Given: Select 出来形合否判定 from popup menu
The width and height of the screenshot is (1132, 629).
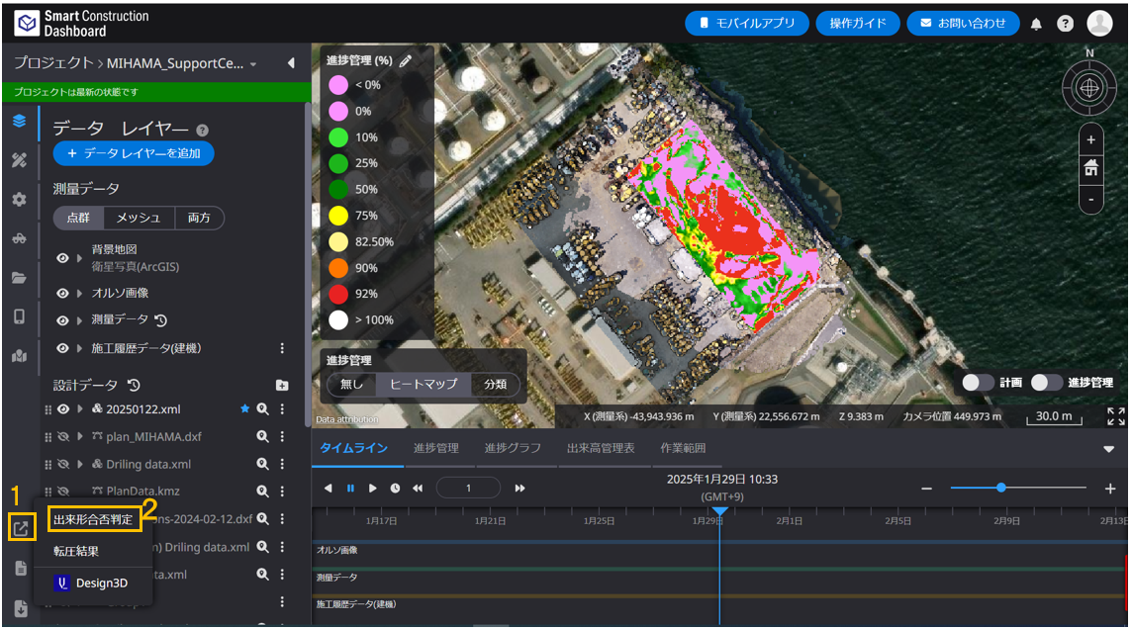Looking at the screenshot, I should click(94, 518).
